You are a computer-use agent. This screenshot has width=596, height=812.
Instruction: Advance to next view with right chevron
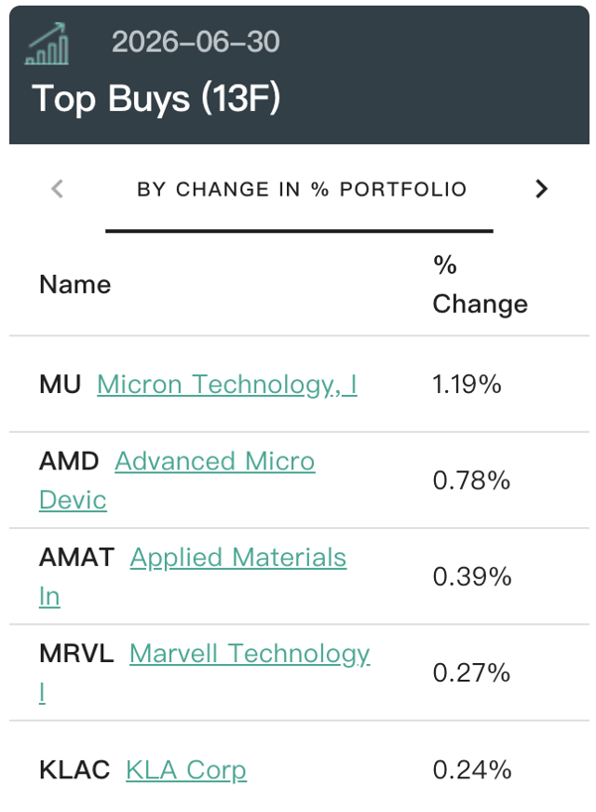tap(541, 189)
